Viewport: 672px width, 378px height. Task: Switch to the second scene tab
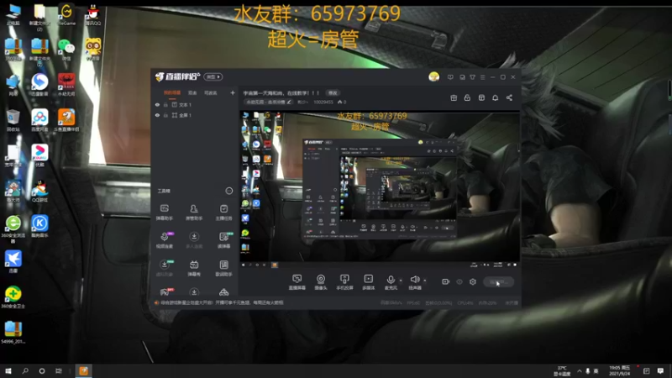[x=192, y=92]
